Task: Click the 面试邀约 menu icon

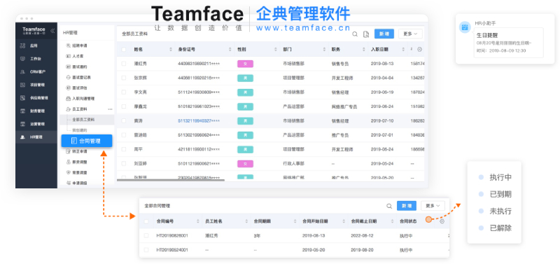Action: point(69,67)
